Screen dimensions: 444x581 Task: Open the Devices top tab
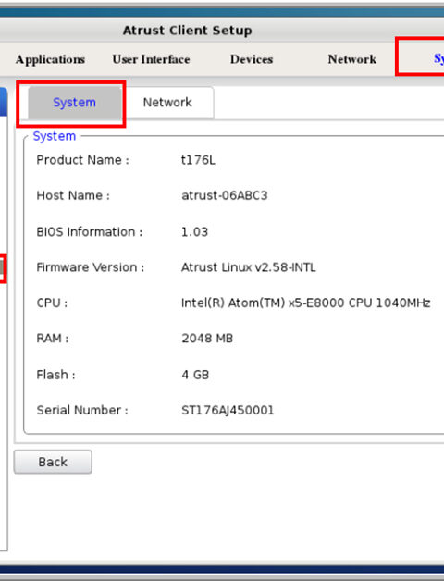click(252, 59)
